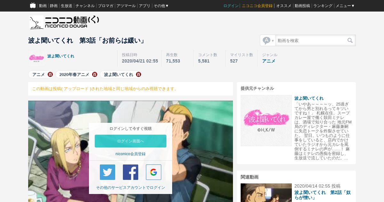Go to 生放送 section

click(x=67, y=6)
